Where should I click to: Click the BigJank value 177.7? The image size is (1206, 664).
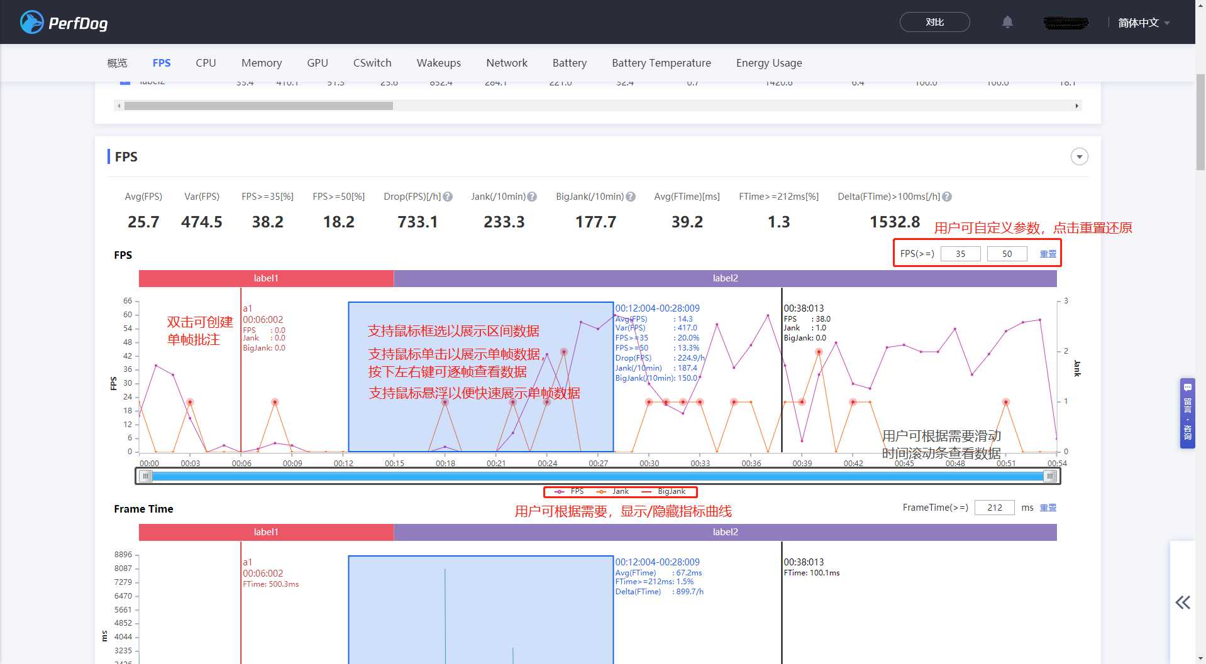(596, 222)
